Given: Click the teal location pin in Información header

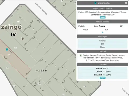Looking at the screenshot, I should (95, 3).
